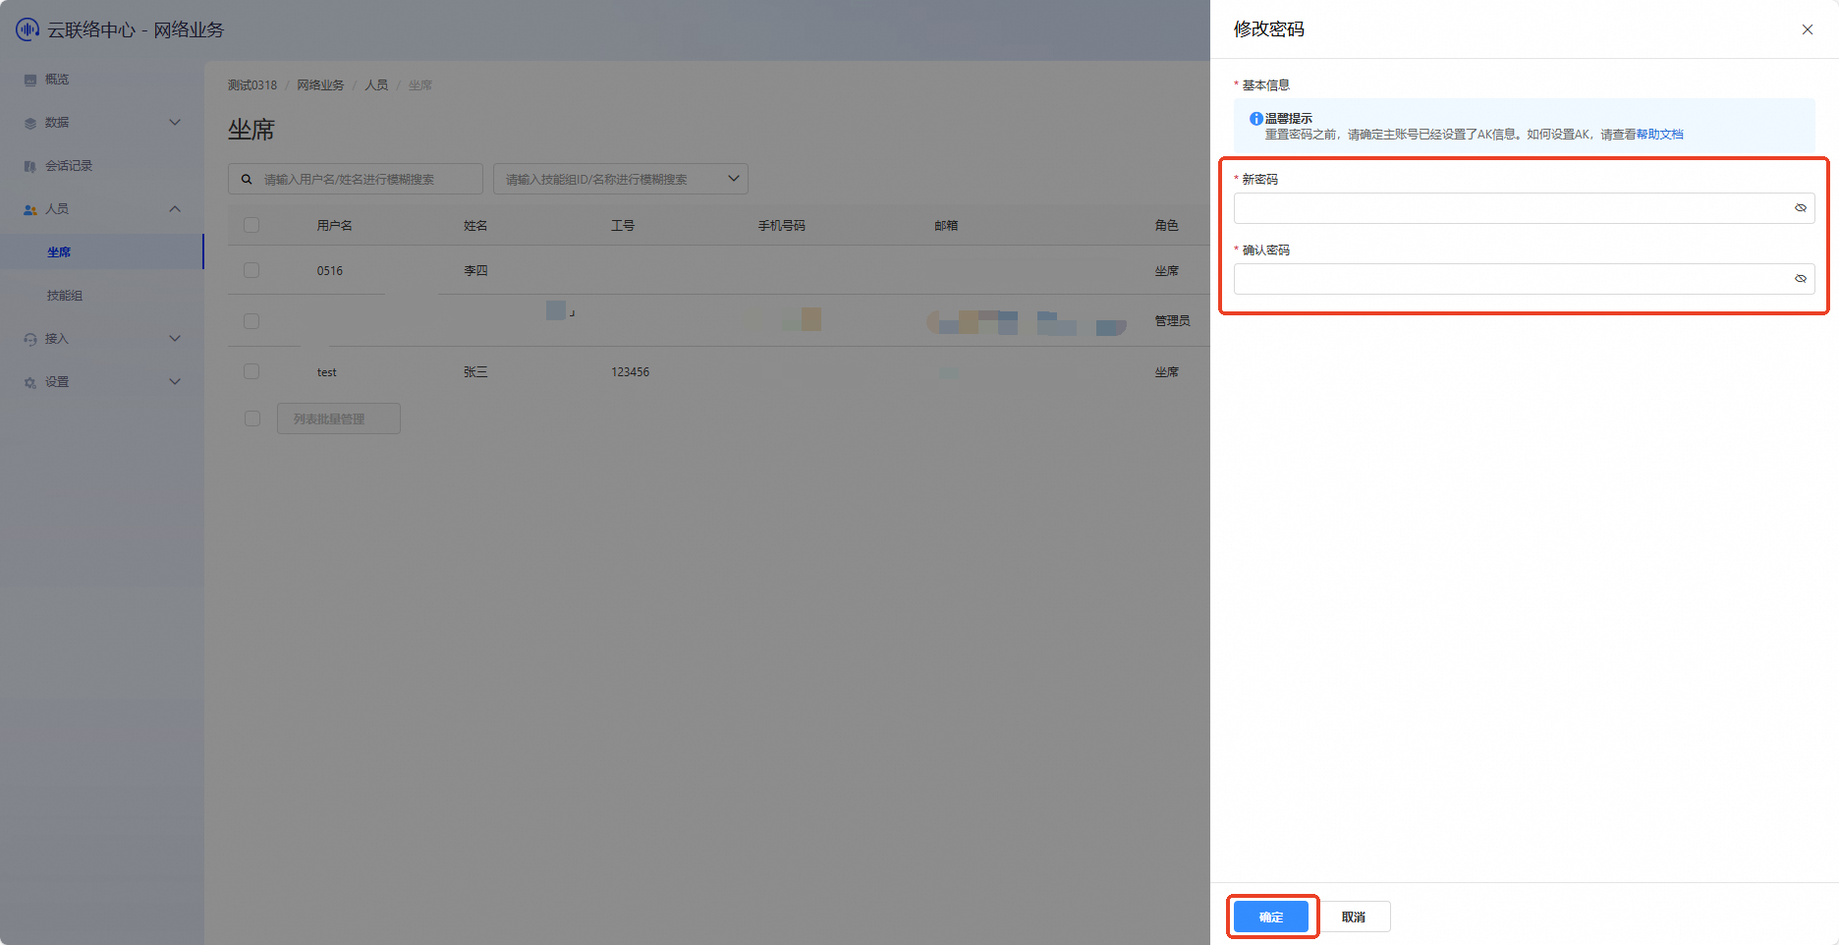Click the name cell 张三

pos(475,372)
